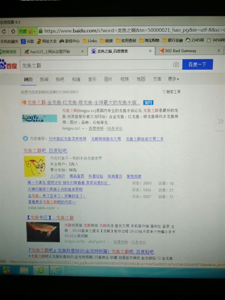The image size is (225, 300).
Task: Open 15米鱼缸龙鱼混养视频 suggestion
Action: tap(67, 139)
